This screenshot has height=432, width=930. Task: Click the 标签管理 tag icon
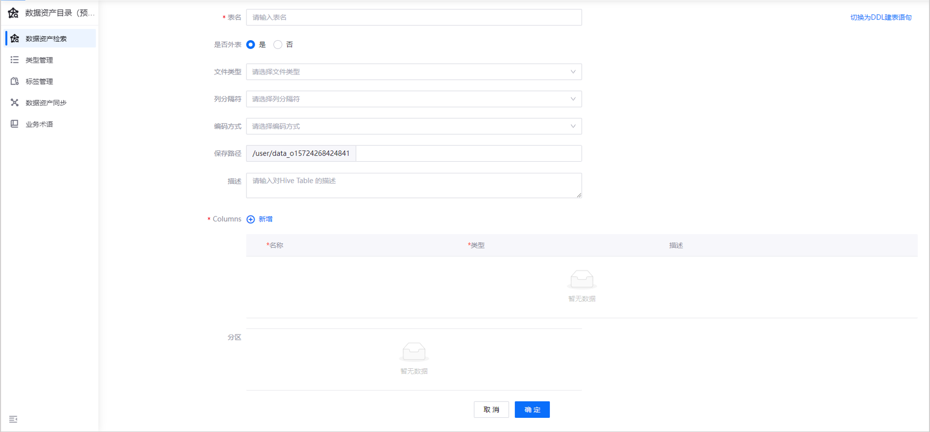(15, 81)
